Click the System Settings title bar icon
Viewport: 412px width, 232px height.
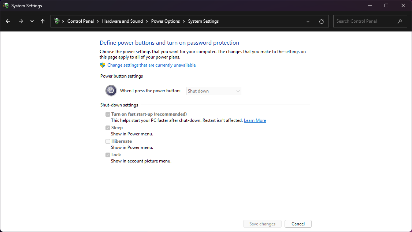[5, 5]
